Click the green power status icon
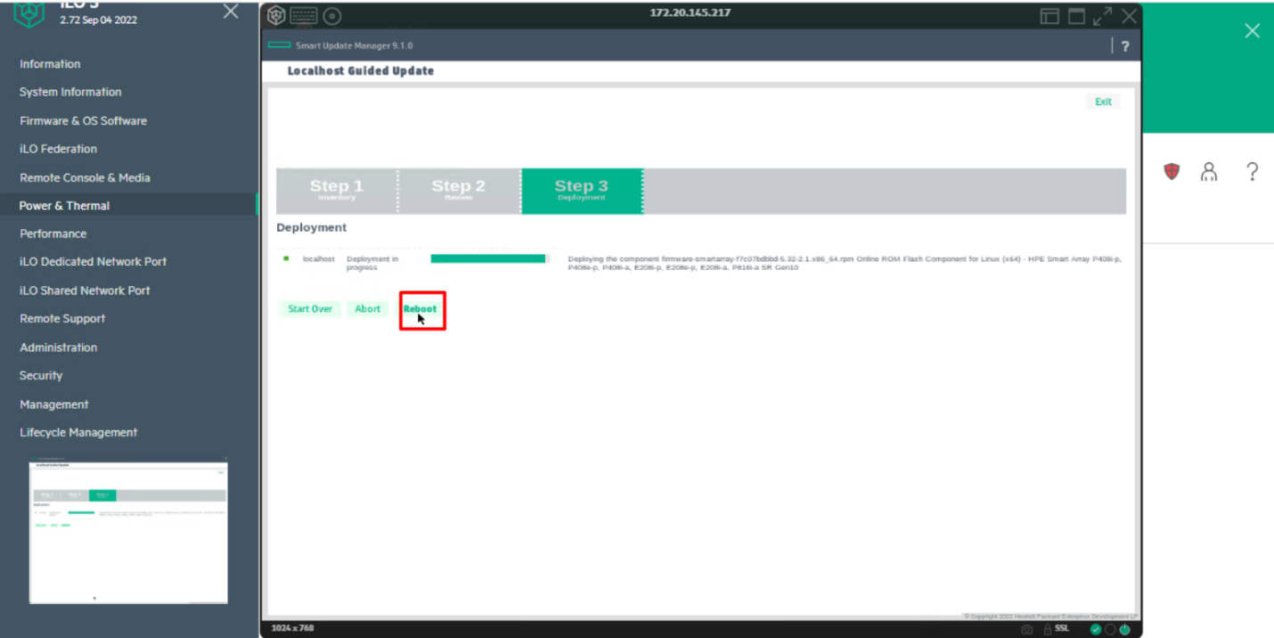The height and width of the screenshot is (638, 1274). 1124,629
